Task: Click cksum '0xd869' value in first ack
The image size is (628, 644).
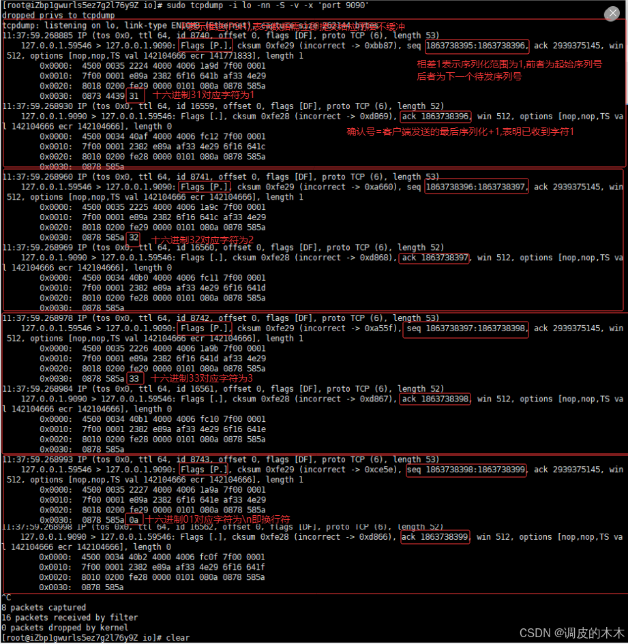Action: pos(374,117)
